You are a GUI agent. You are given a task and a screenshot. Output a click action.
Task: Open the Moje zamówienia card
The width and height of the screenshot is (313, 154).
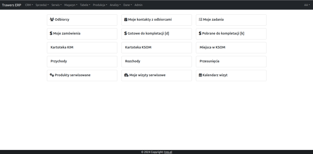tap(82, 34)
